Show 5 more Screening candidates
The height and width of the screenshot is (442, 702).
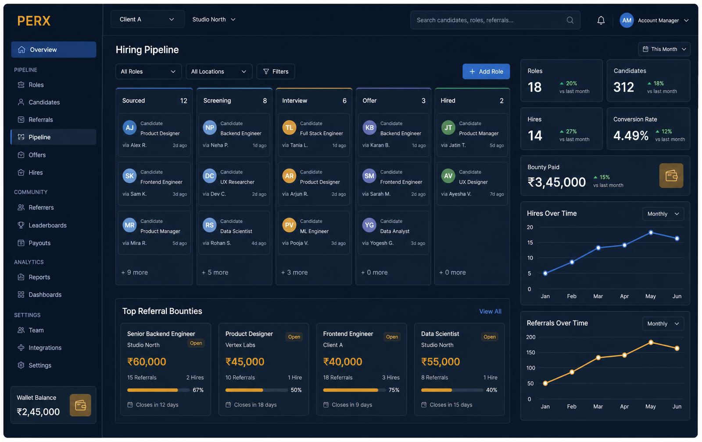(x=215, y=272)
